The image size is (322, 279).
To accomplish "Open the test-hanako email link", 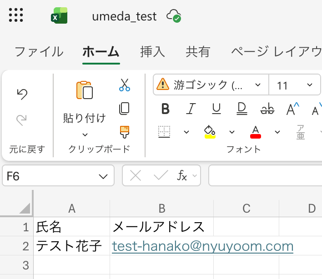I will click(202, 246).
